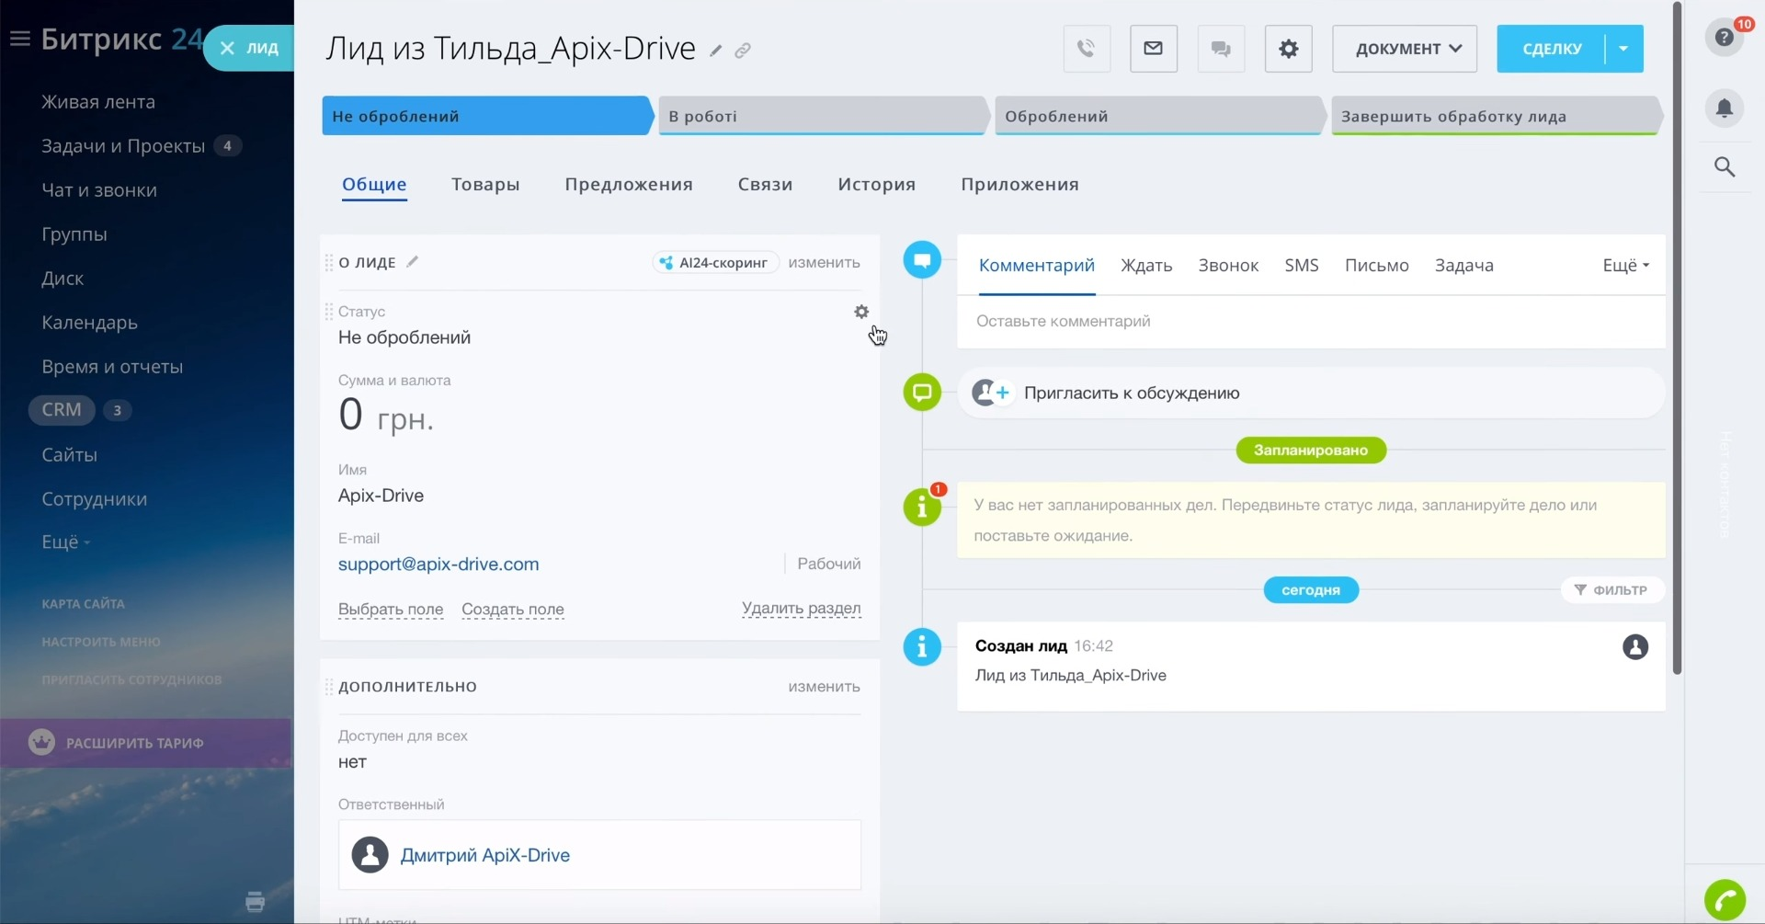Switch to the Общие tab
Viewport: 1765px width, 924px height.
(374, 184)
